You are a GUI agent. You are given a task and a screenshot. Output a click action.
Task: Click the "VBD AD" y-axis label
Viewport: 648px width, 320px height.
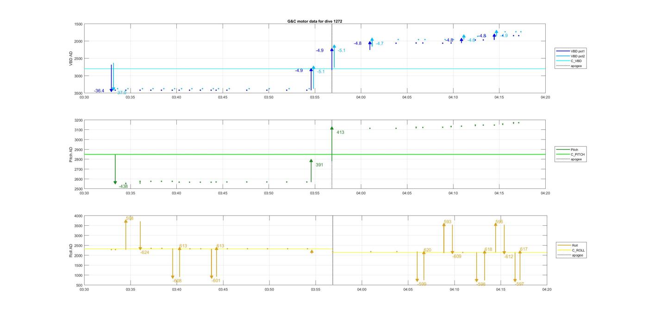pyautogui.click(x=71, y=59)
